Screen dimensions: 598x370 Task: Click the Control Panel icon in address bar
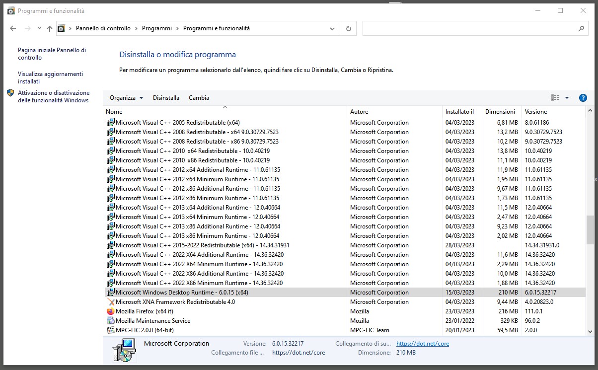click(x=62, y=28)
